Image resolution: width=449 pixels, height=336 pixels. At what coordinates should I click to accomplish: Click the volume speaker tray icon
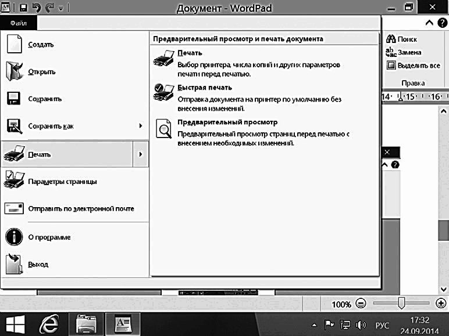click(x=361, y=325)
